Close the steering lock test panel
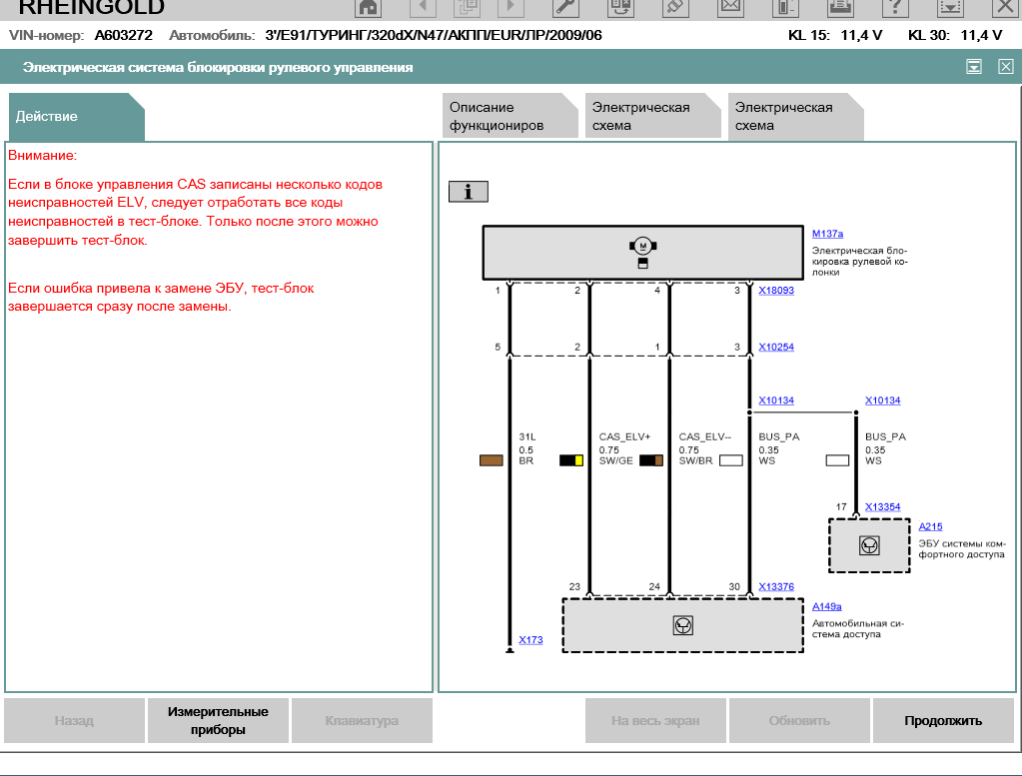The width and height of the screenshot is (1022, 776). [1006, 67]
